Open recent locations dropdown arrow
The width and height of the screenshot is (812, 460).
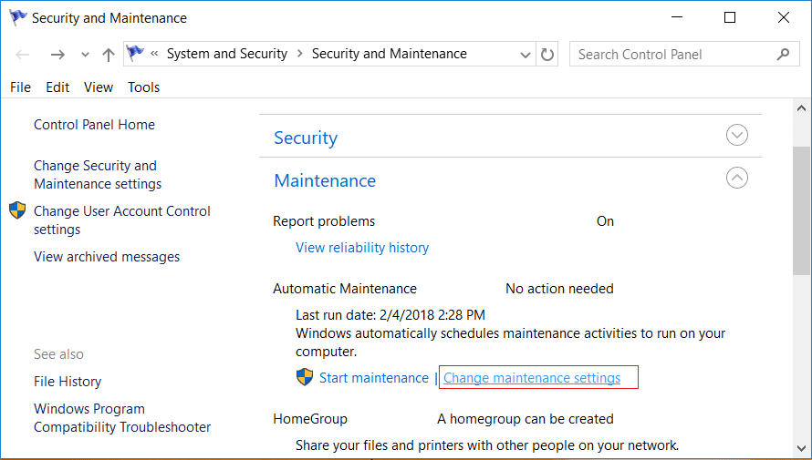click(x=85, y=55)
